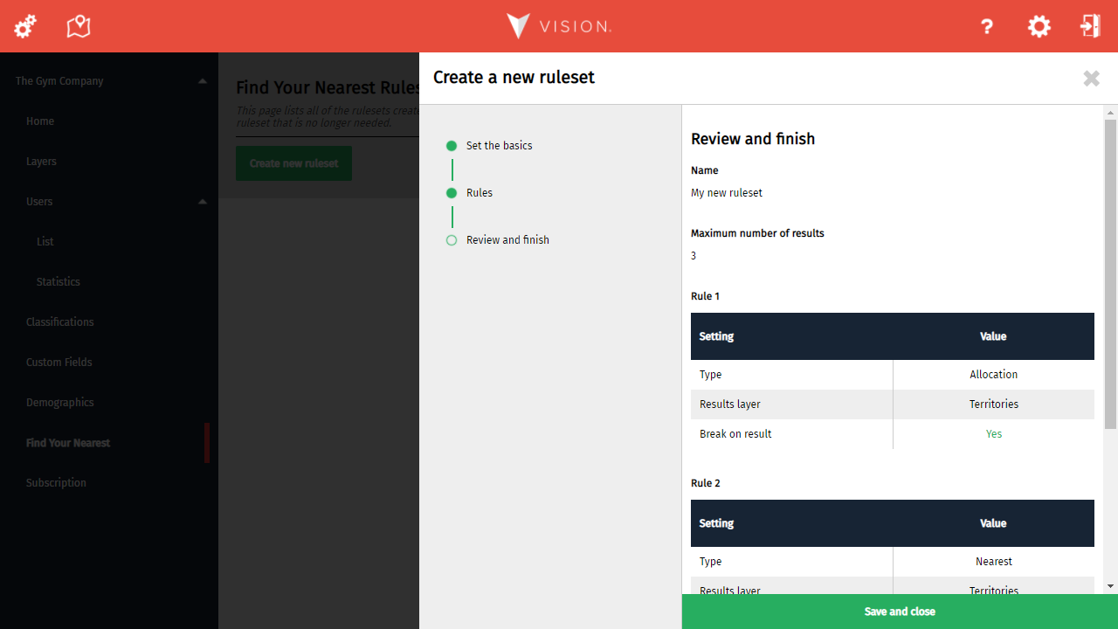Viewport: 1118px width, 629px height.
Task: Click the scrollbar down arrow
Action: [1110, 586]
